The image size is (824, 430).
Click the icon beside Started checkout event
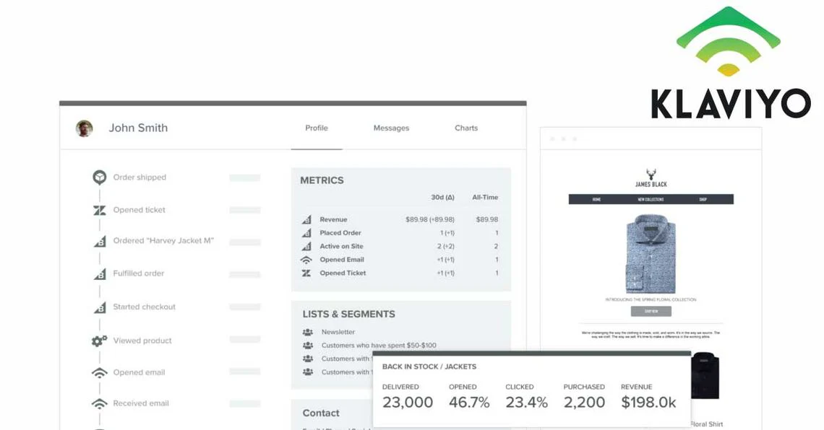(100, 307)
